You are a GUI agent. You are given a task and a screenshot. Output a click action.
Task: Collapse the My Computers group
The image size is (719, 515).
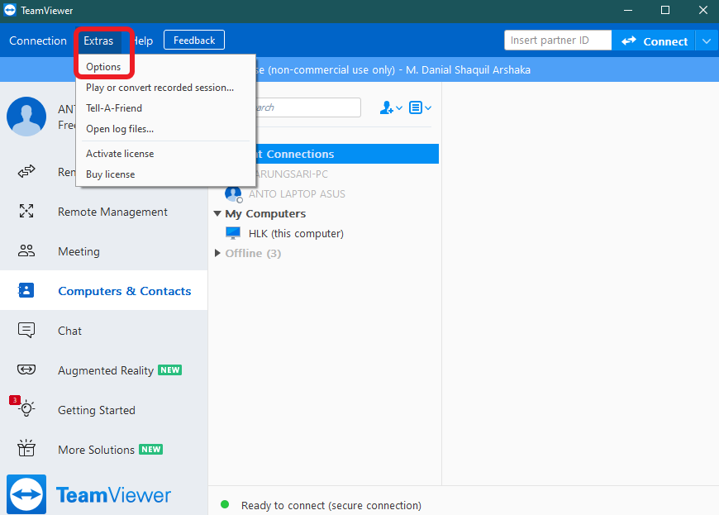click(217, 213)
